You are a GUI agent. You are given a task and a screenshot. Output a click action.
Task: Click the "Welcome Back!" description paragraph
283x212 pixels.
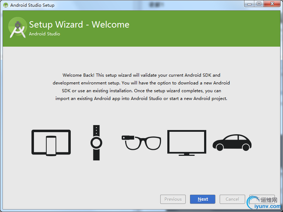click(x=141, y=87)
